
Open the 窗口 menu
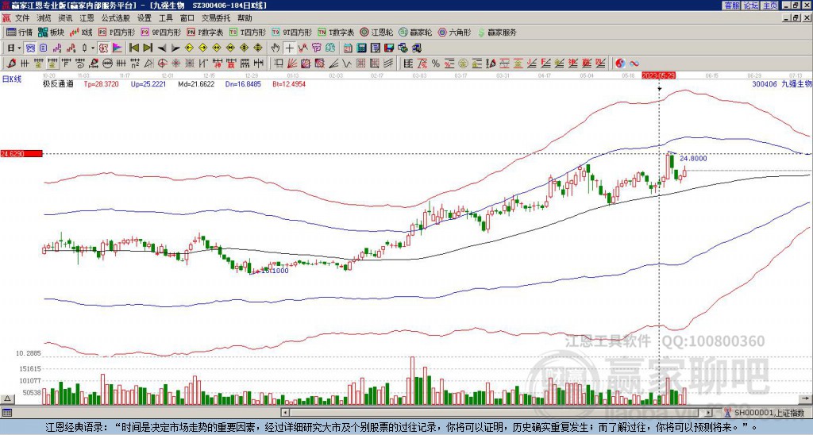[x=187, y=18]
